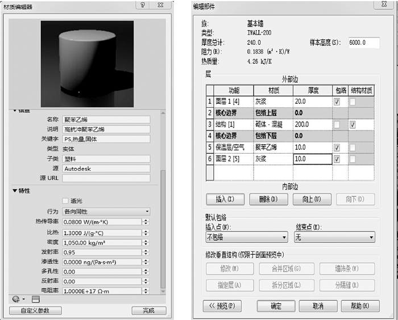Click 灰浆 material in row 6
Viewport: 398px width, 320px height.
(x=273, y=159)
